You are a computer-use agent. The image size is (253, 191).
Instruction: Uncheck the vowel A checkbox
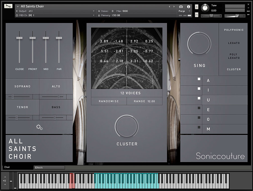(x=199, y=79)
